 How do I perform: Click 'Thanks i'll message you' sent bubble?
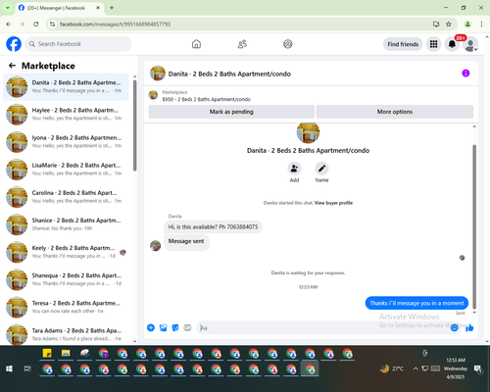[x=416, y=303]
